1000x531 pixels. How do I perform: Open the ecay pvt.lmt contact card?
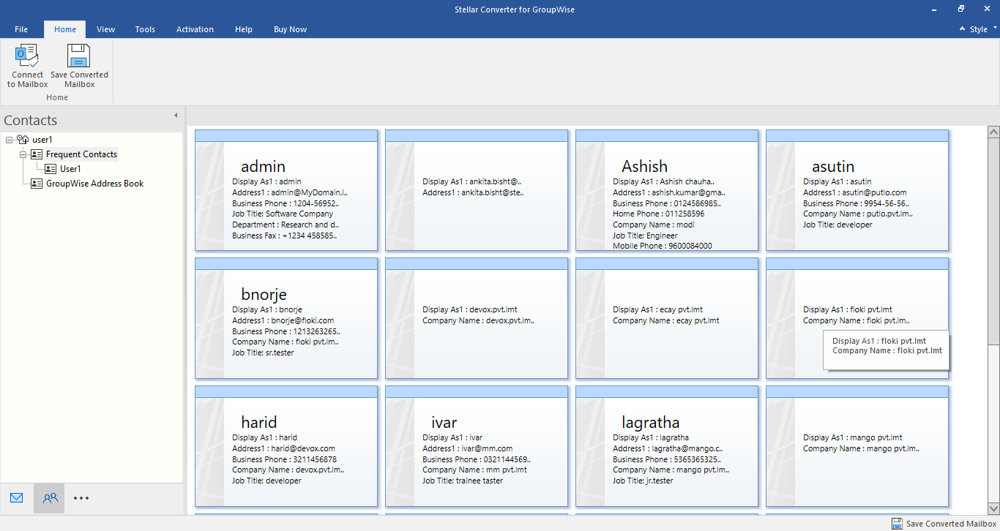coord(667,318)
